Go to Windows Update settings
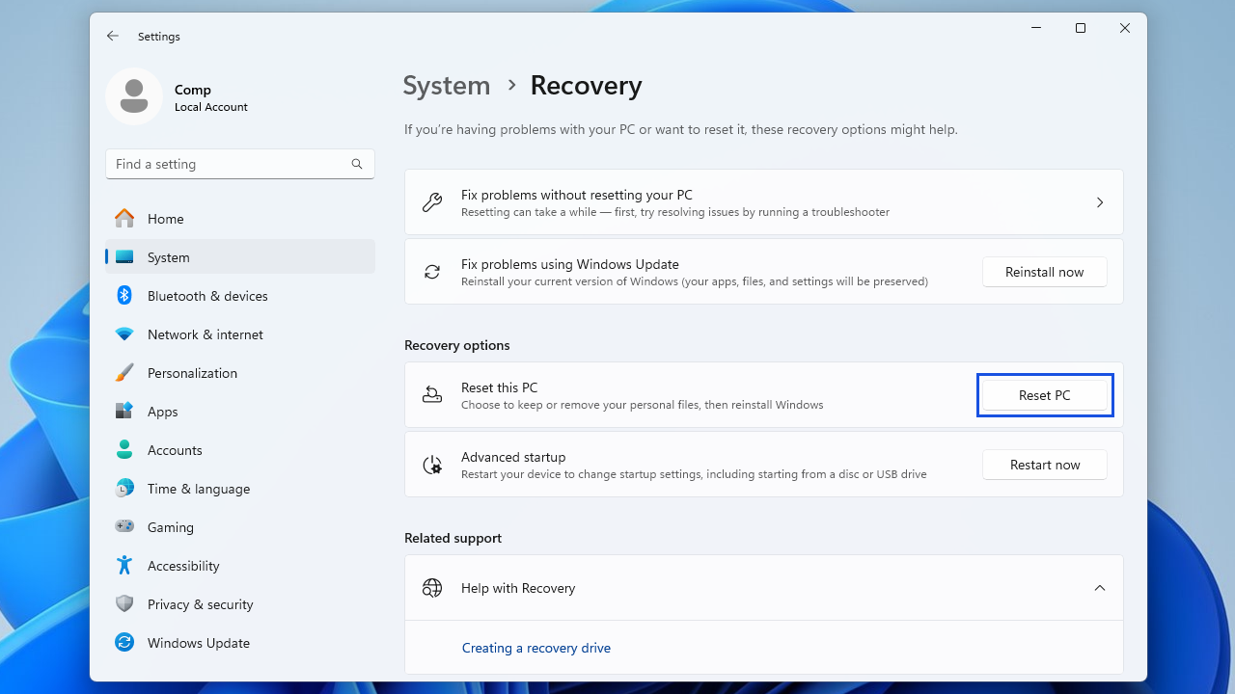 pos(240,643)
